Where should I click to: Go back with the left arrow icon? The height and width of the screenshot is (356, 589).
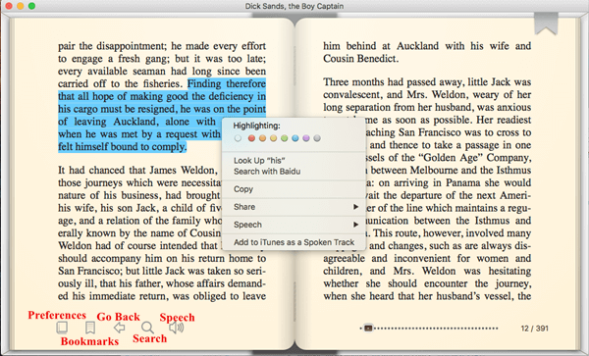coord(120,328)
